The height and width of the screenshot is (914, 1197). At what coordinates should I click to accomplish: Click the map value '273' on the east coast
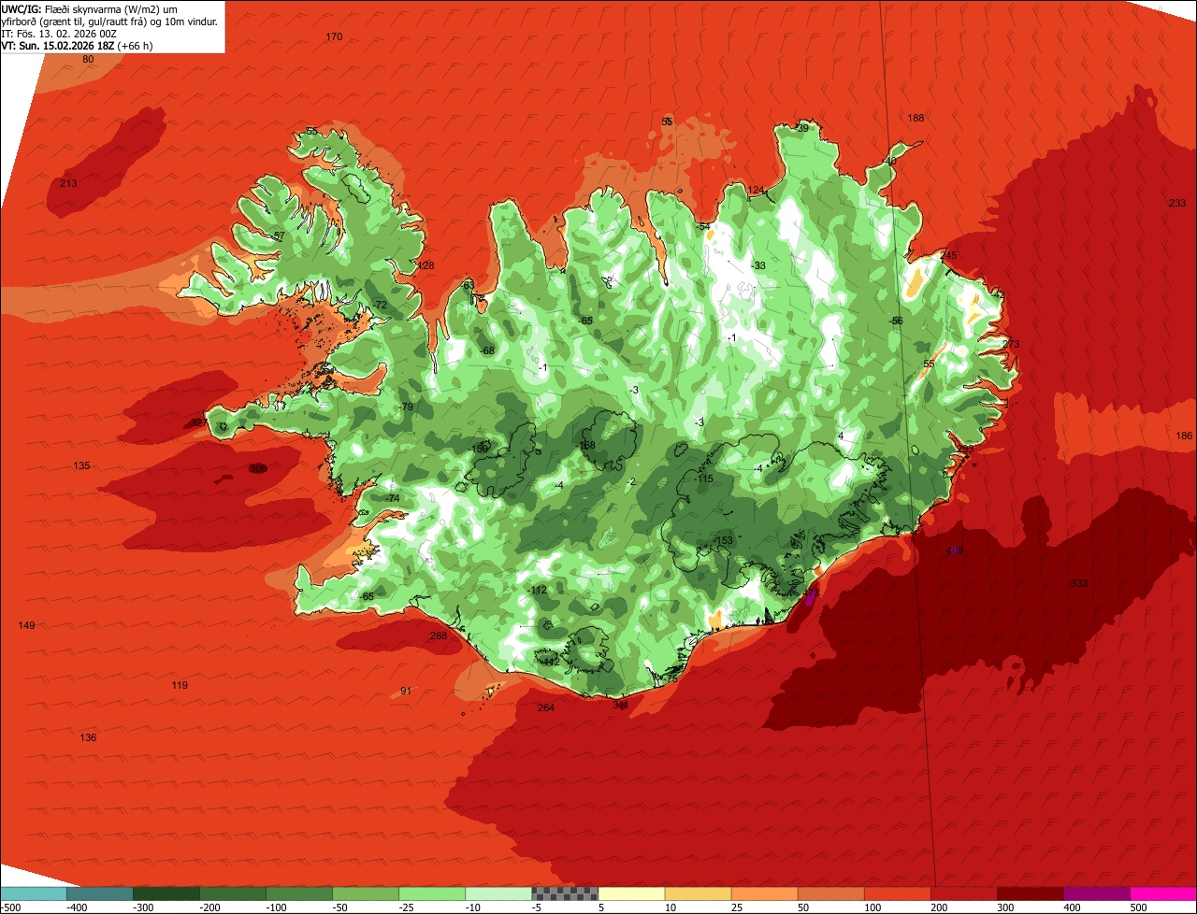tap(1011, 344)
